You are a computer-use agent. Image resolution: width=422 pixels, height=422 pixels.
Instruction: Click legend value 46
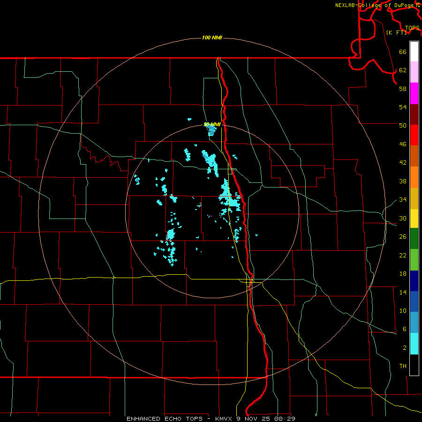(403, 144)
